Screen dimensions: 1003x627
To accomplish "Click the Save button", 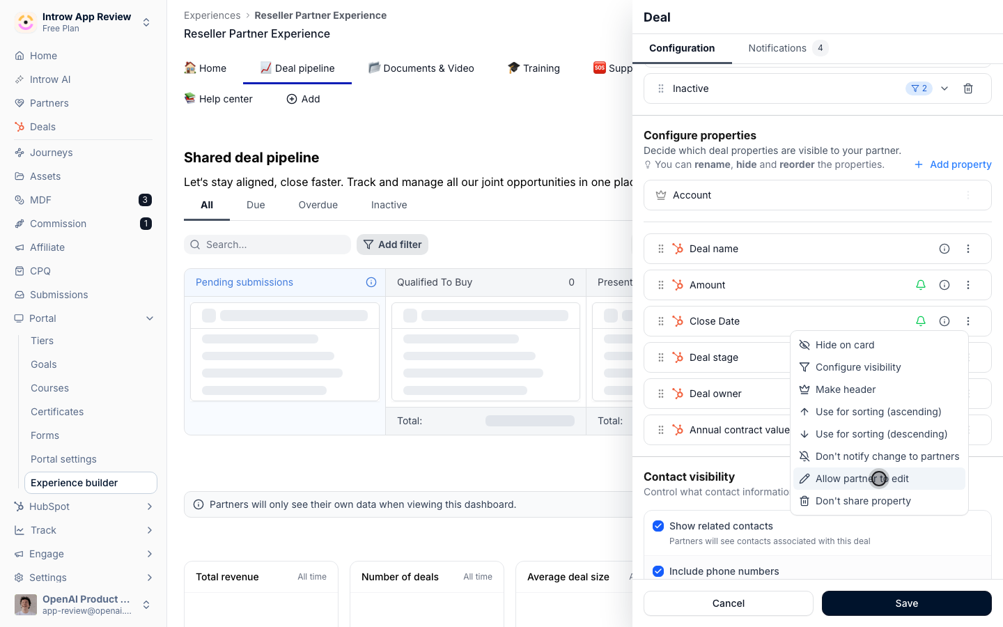I will [x=907, y=603].
